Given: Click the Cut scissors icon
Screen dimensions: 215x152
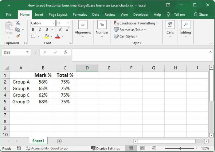Looking at the screenshot, I should (18, 23).
